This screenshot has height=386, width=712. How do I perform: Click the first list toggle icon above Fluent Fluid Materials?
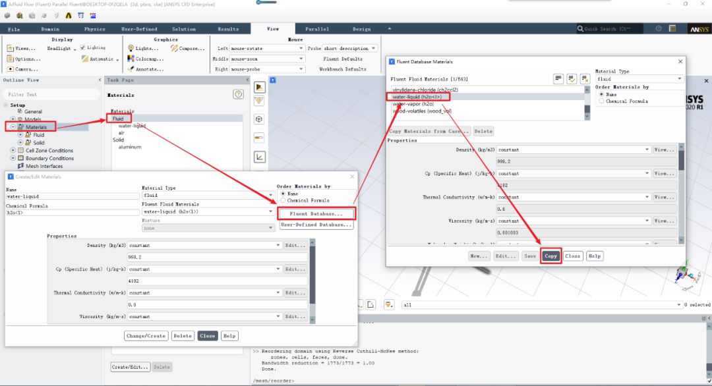click(x=558, y=79)
